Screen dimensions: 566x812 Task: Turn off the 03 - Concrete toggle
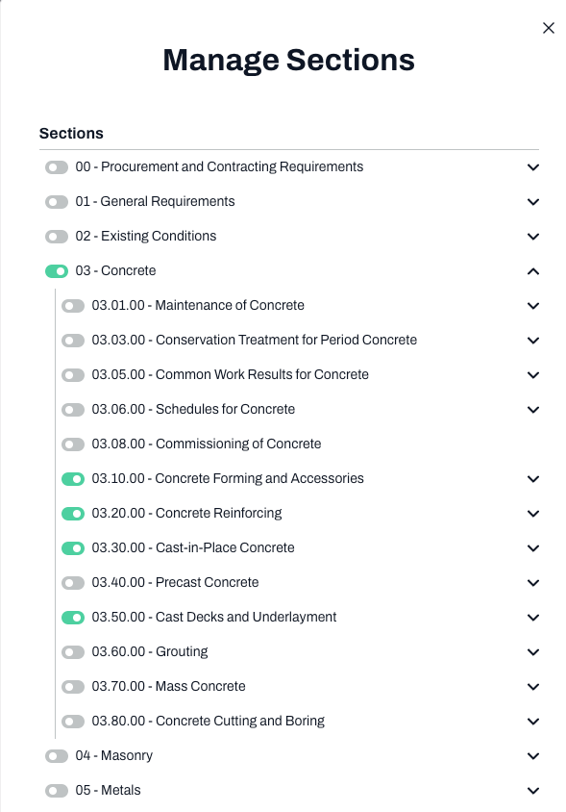(57, 271)
